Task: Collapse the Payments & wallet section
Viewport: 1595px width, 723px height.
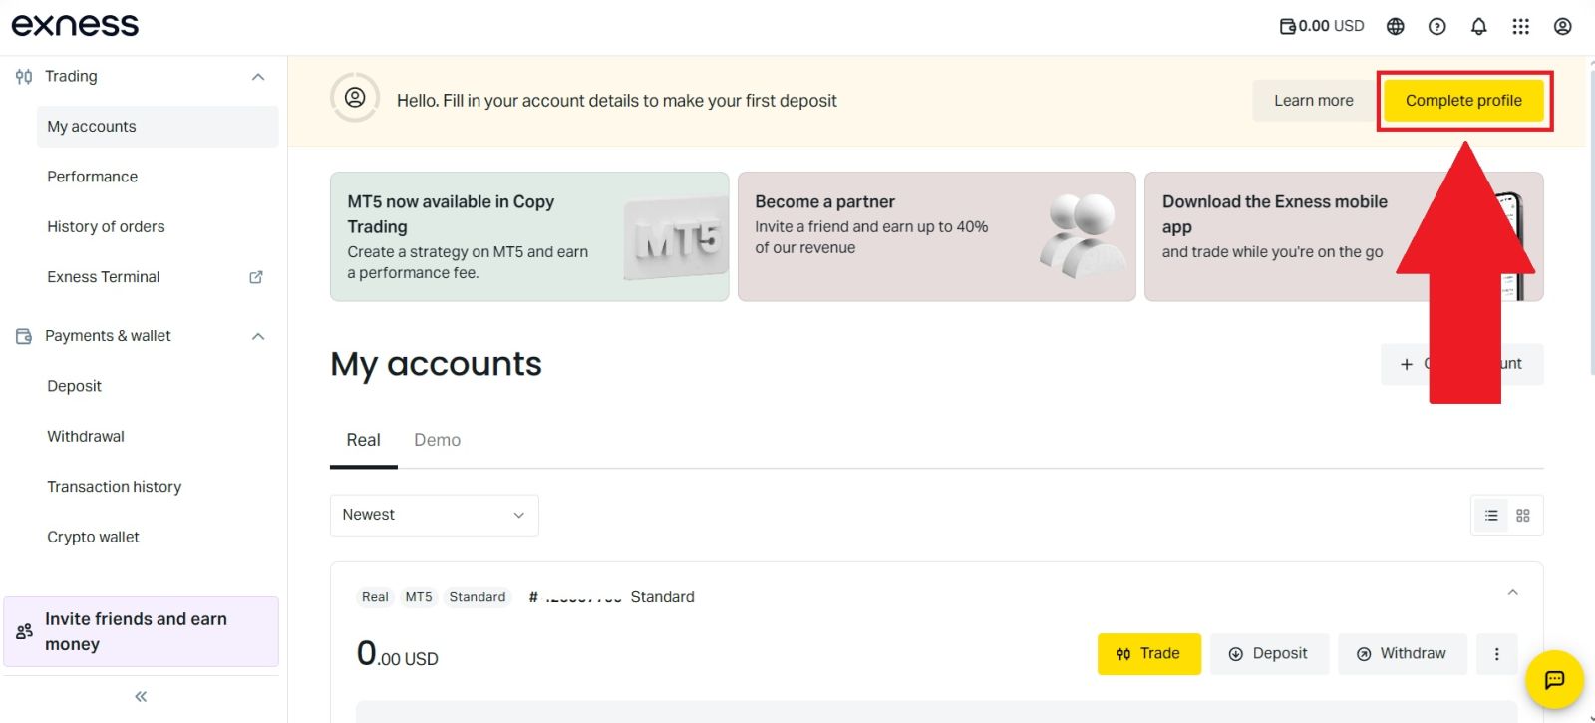Action: tap(258, 336)
